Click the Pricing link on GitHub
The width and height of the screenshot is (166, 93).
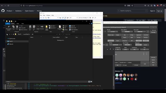point(39,11)
